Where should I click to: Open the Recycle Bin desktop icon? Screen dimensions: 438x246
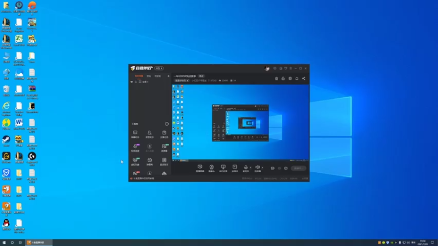point(6,91)
